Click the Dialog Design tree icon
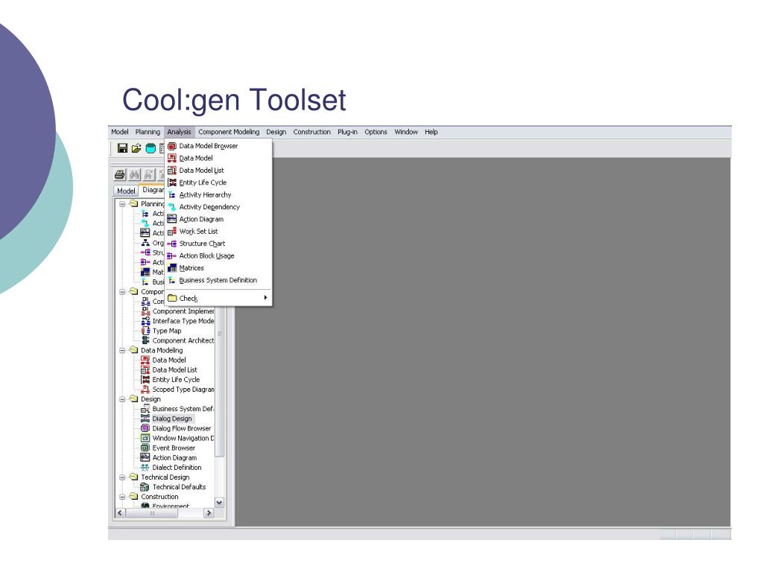The image size is (763, 572). (x=145, y=419)
